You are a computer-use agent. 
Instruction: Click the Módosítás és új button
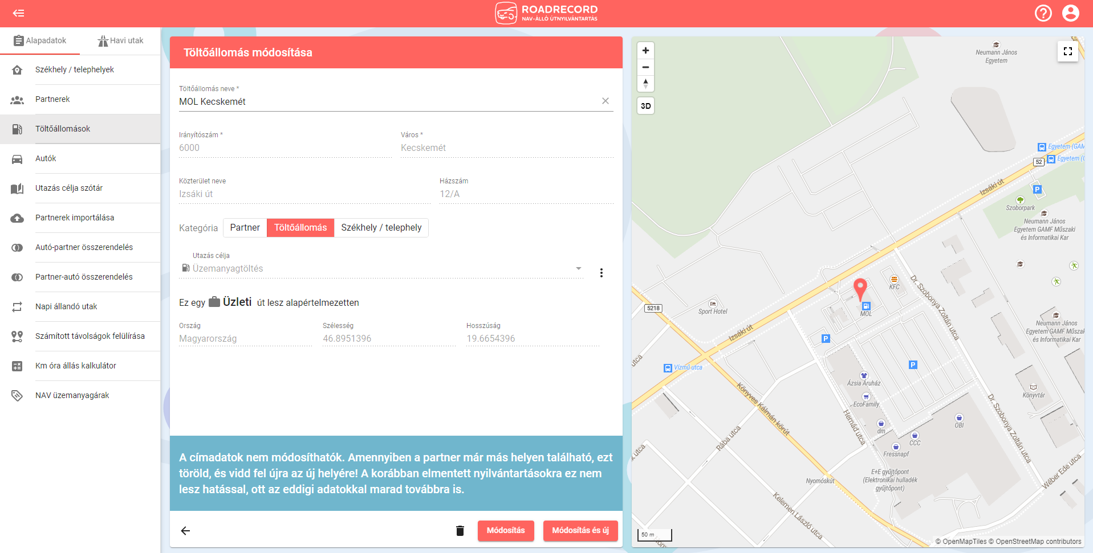tap(580, 530)
